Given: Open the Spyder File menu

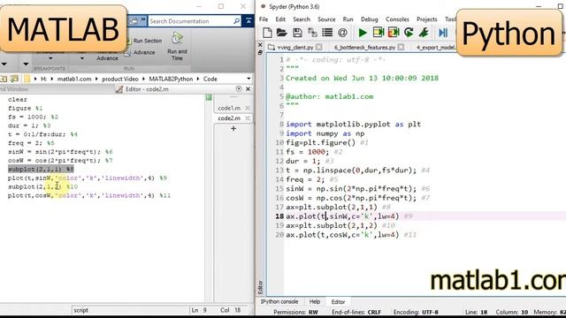Looking at the screenshot, I should click(264, 19).
